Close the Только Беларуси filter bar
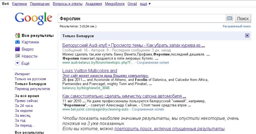The height and width of the screenshot is (134, 256). click(247, 36)
